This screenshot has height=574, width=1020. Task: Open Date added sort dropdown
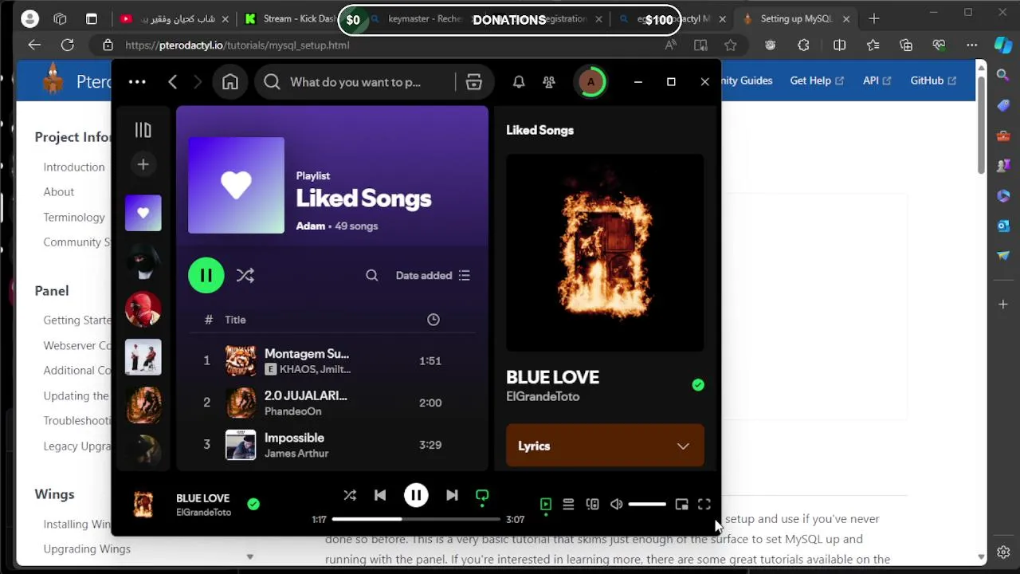tap(433, 275)
